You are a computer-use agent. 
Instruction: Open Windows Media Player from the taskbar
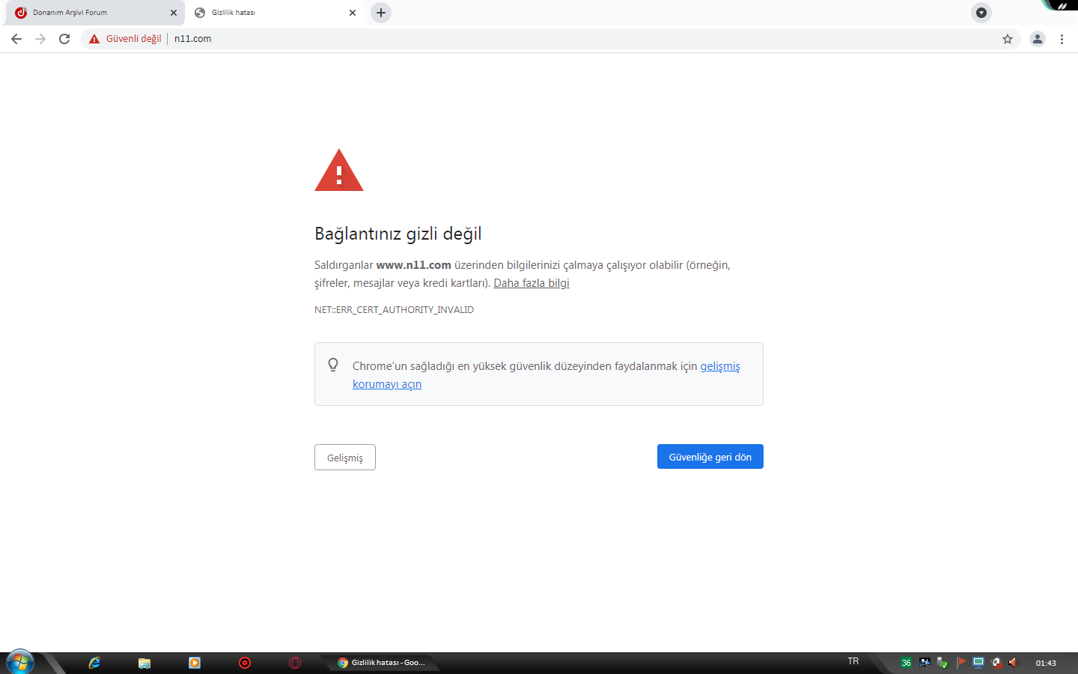(x=195, y=663)
